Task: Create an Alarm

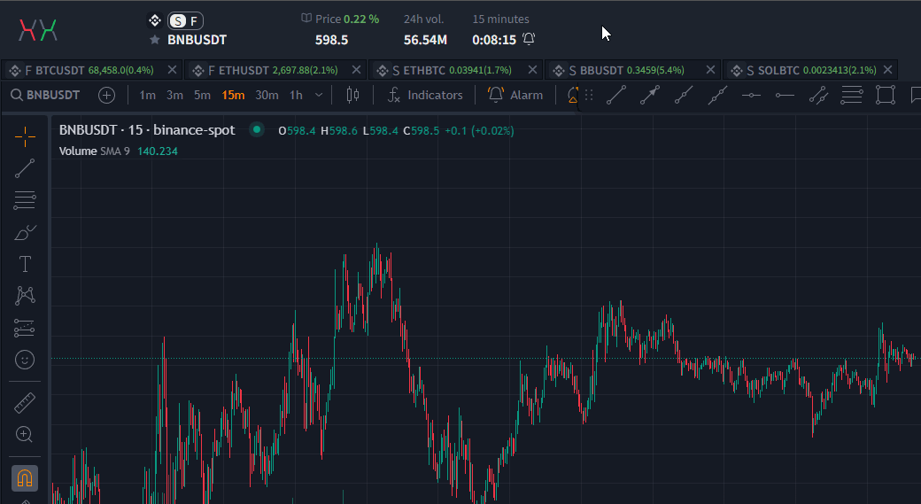Action: pos(515,95)
